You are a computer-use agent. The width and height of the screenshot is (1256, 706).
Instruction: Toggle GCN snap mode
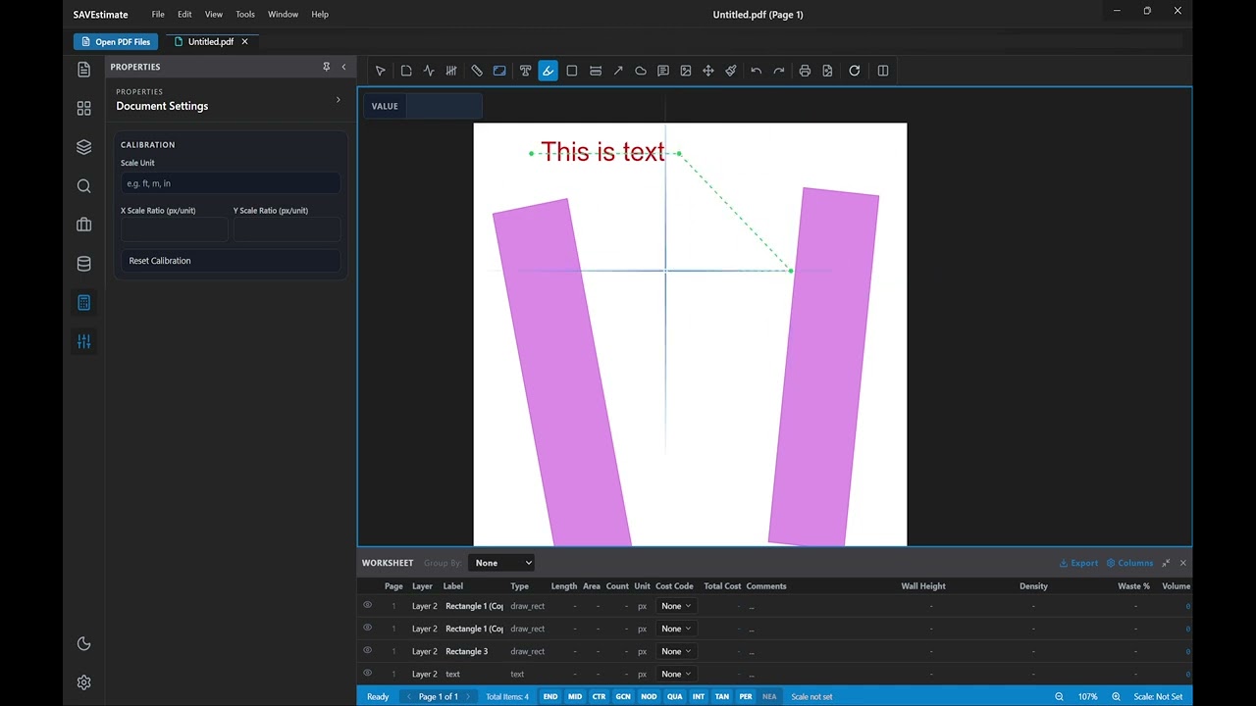pyautogui.click(x=623, y=696)
